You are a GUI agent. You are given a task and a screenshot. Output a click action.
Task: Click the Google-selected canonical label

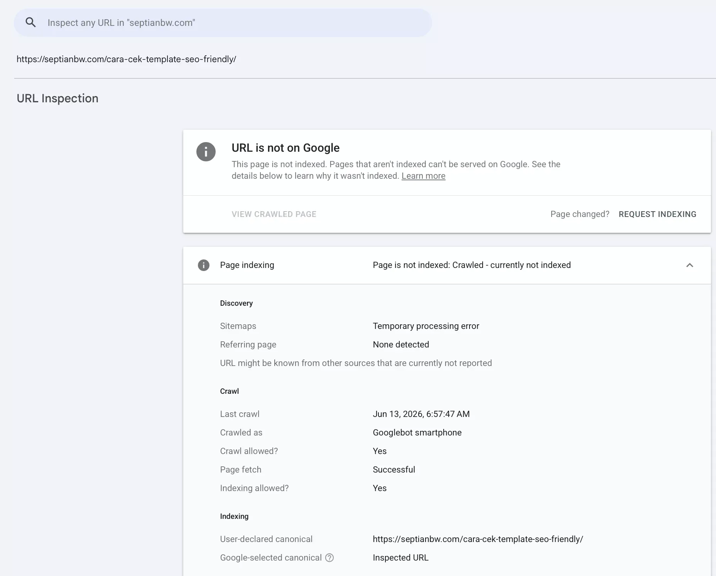pos(271,558)
